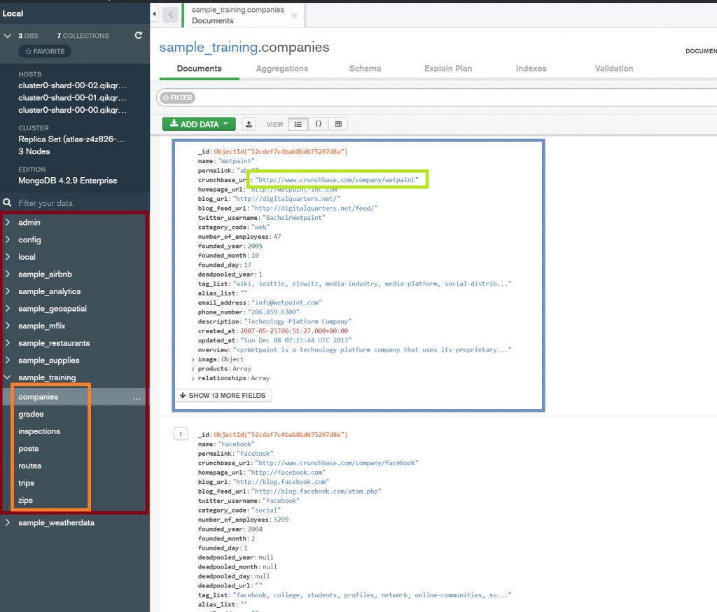Expand the image Object field
717x612 pixels.
coord(193,359)
